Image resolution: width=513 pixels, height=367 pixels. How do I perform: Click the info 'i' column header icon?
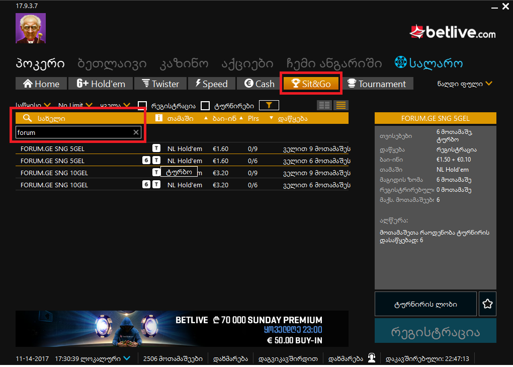coord(158,118)
